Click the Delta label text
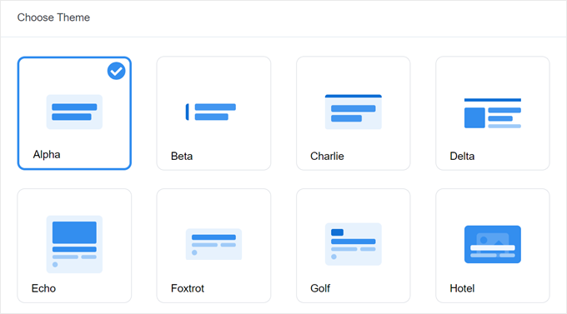The image size is (567, 314). click(x=462, y=156)
